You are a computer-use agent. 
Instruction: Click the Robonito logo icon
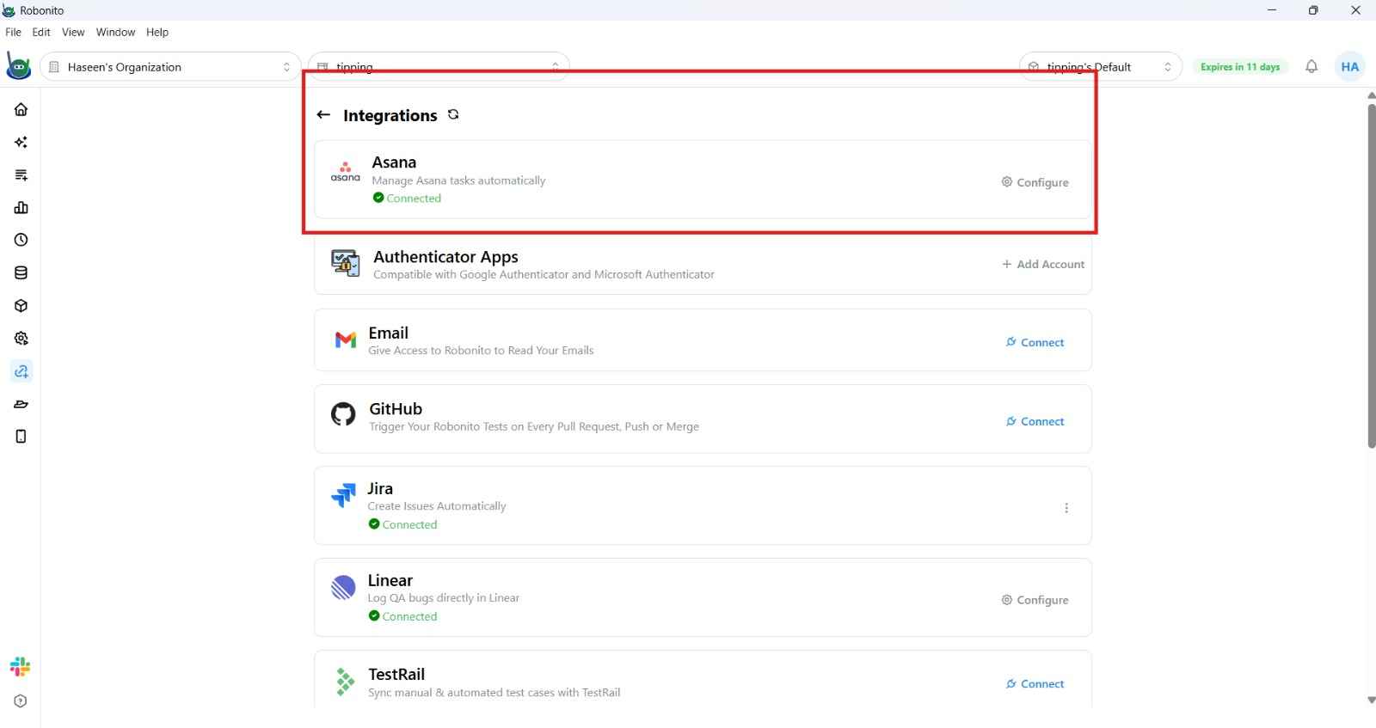18,66
